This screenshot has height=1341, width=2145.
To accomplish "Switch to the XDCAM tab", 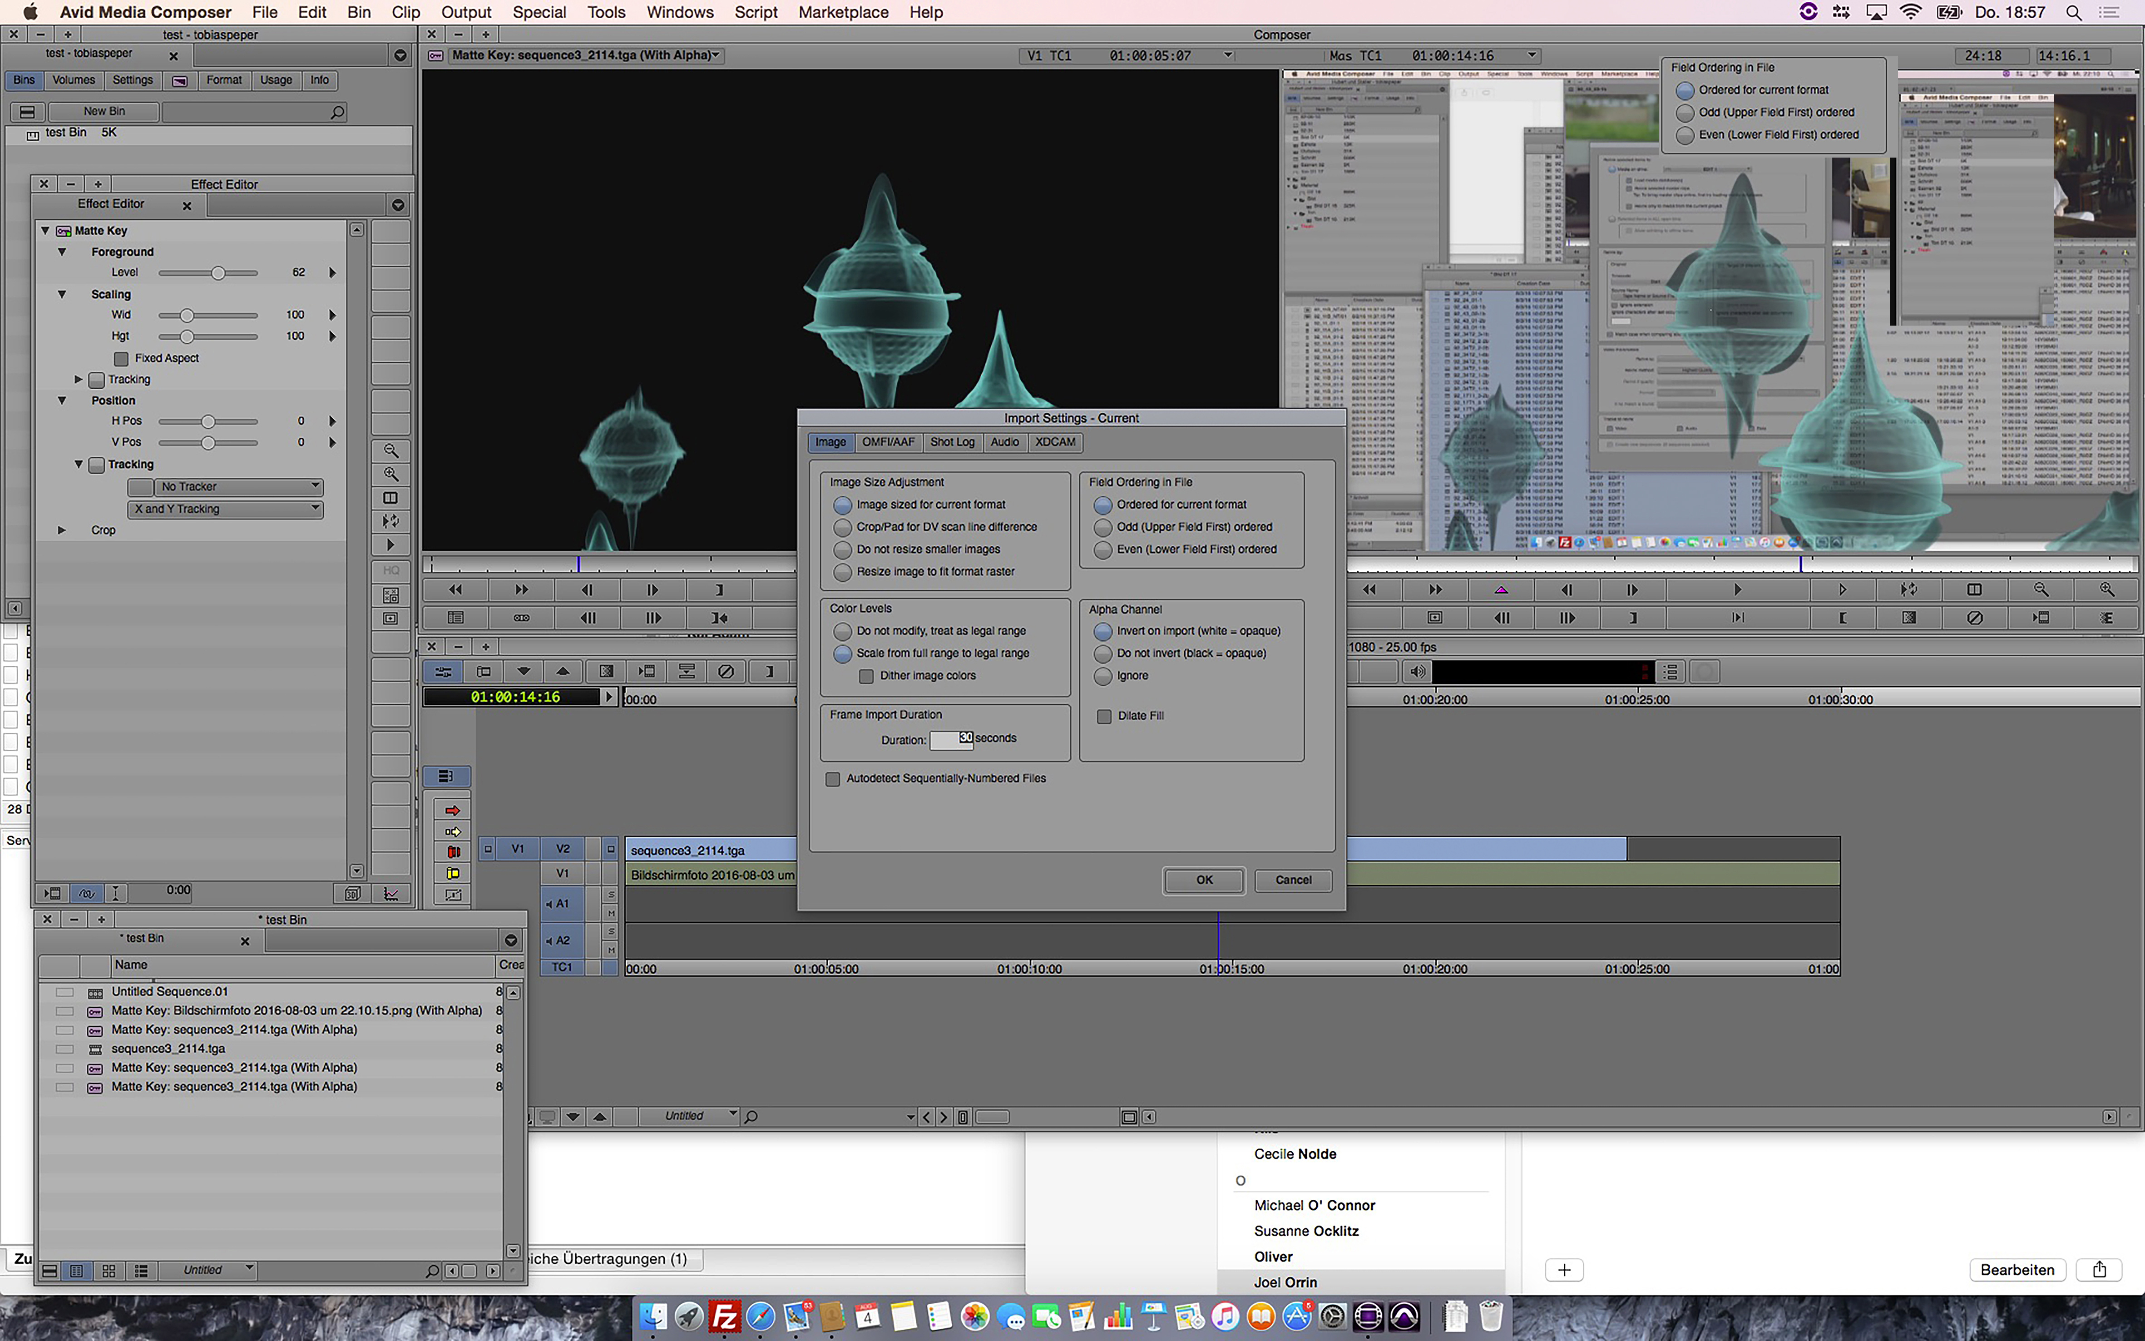I will 1054,442.
